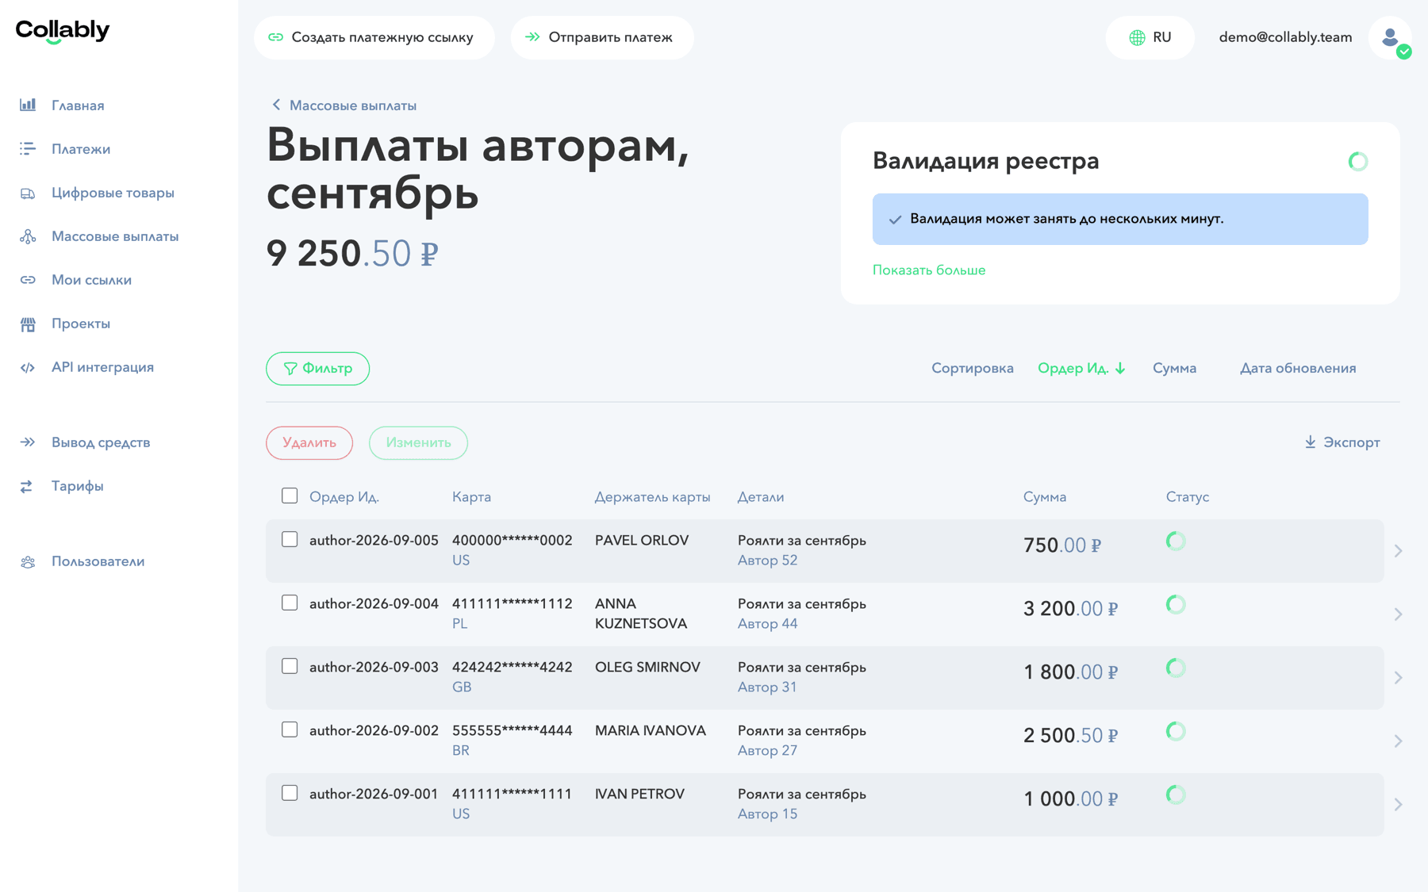Sort by Ордер Ид. descending
The image size is (1428, 892).
pos(1082,368)
